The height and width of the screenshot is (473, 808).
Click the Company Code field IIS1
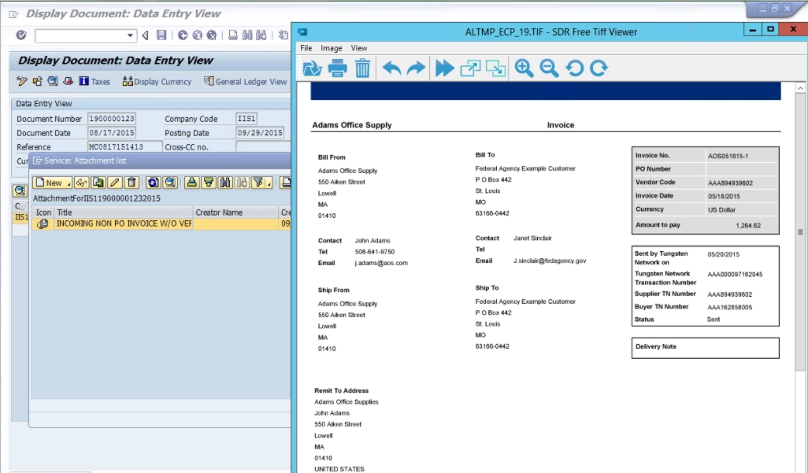pyautogui.click(x=246, y=119)
